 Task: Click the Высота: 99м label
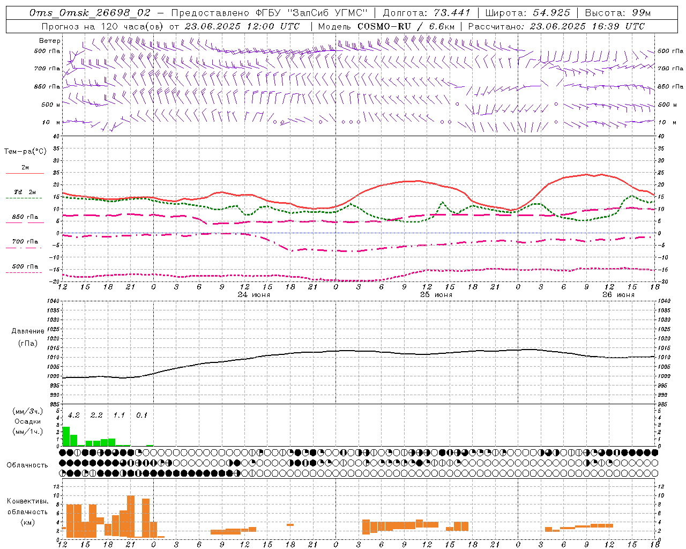tap(617, 13)
